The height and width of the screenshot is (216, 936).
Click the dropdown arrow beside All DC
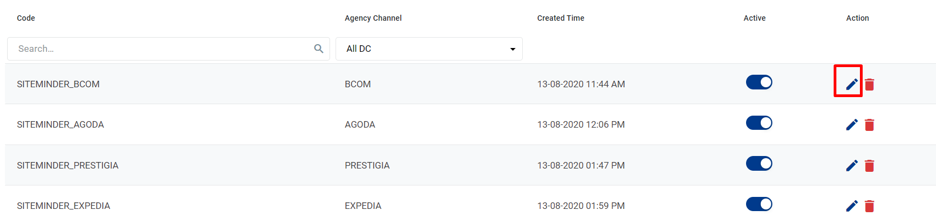(x=513, y=49)
